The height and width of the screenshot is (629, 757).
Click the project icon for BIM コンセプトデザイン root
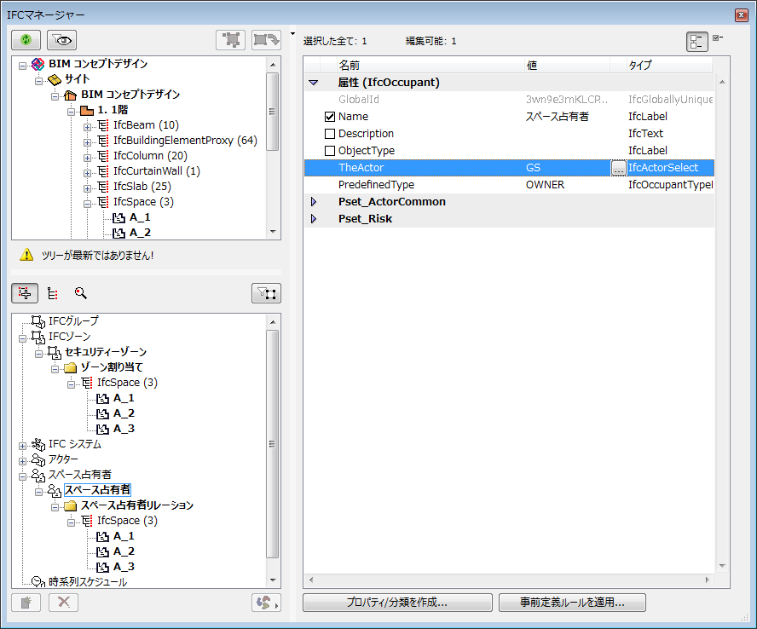(x=38, y=64)
